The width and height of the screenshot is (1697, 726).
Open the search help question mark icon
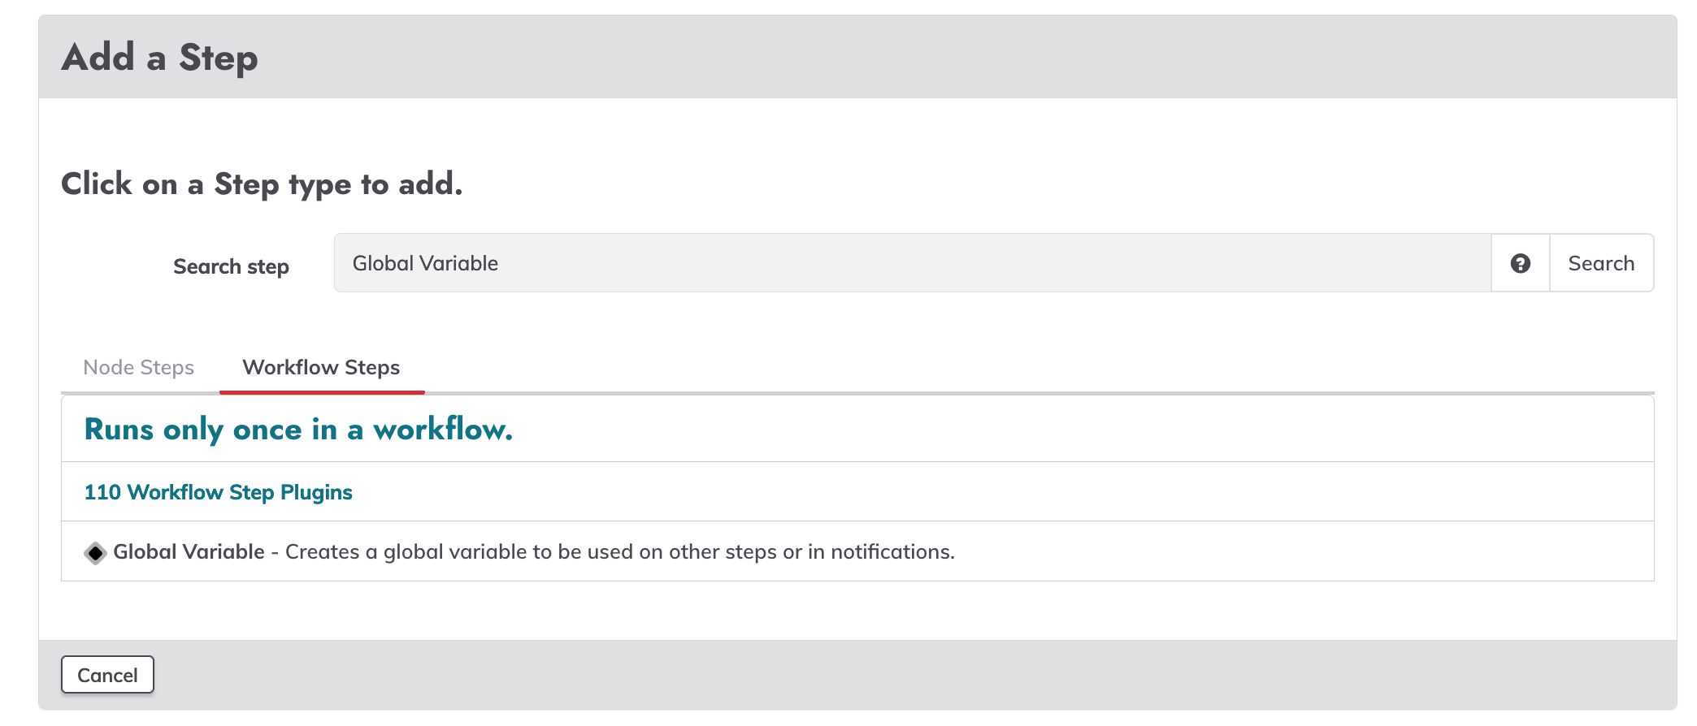tap(1520, 263)
